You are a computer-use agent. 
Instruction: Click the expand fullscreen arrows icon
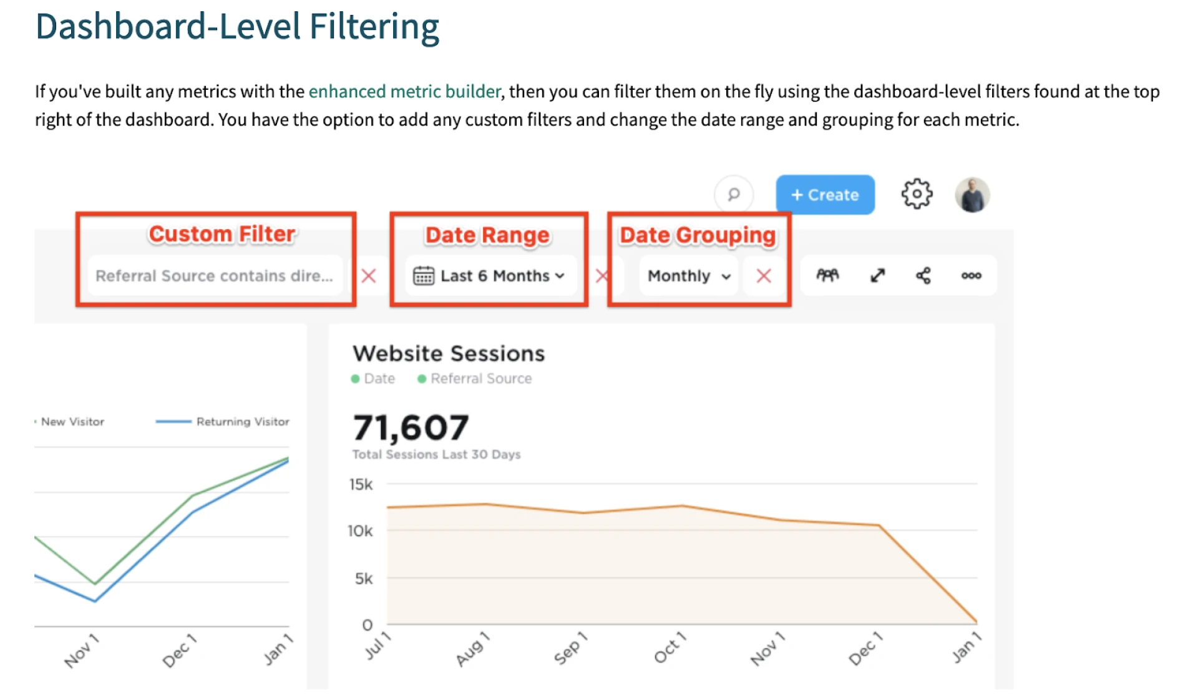[x=877, y=275]
